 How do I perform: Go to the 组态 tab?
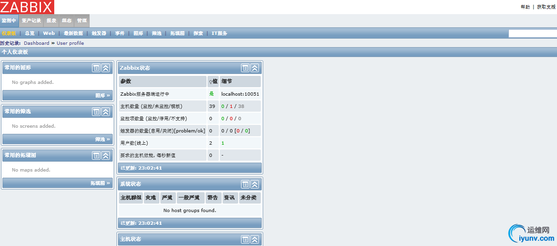tap(67, 21)
